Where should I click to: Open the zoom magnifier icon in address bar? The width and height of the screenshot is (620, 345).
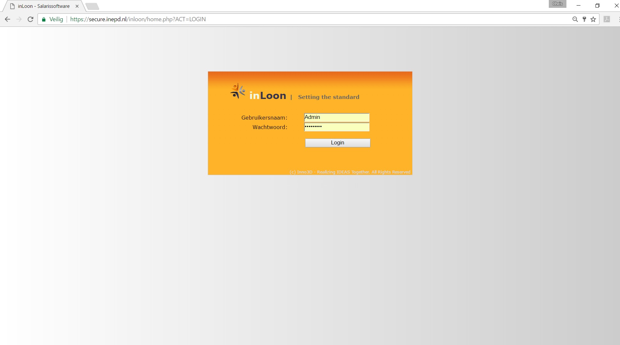pyautogui.click(x=575, y=19)
